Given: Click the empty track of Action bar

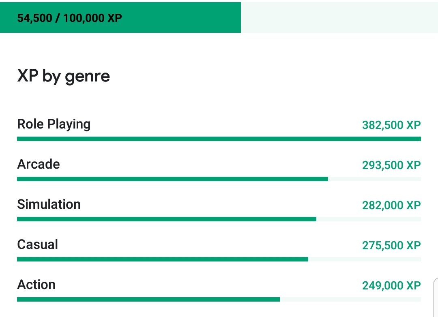Looking at the screenshot, I should pos(350,300).
